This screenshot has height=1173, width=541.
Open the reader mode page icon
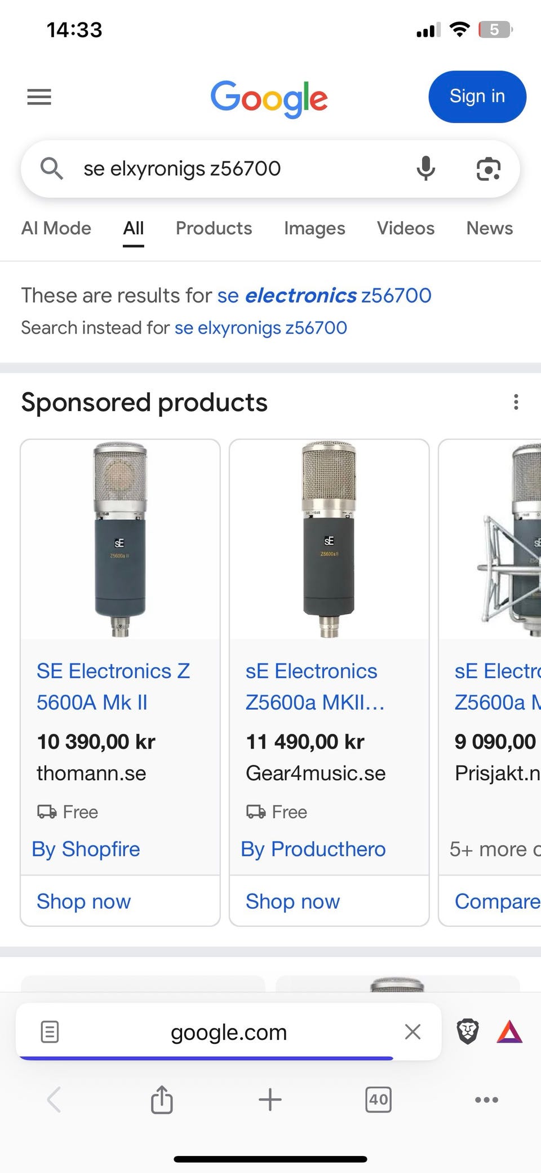(50, 1032)
